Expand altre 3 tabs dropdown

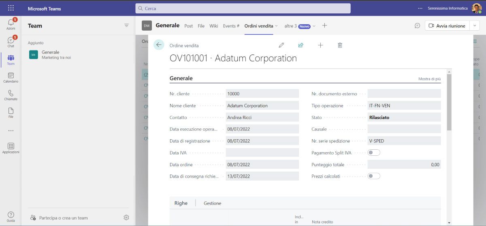tap(314, 26)
